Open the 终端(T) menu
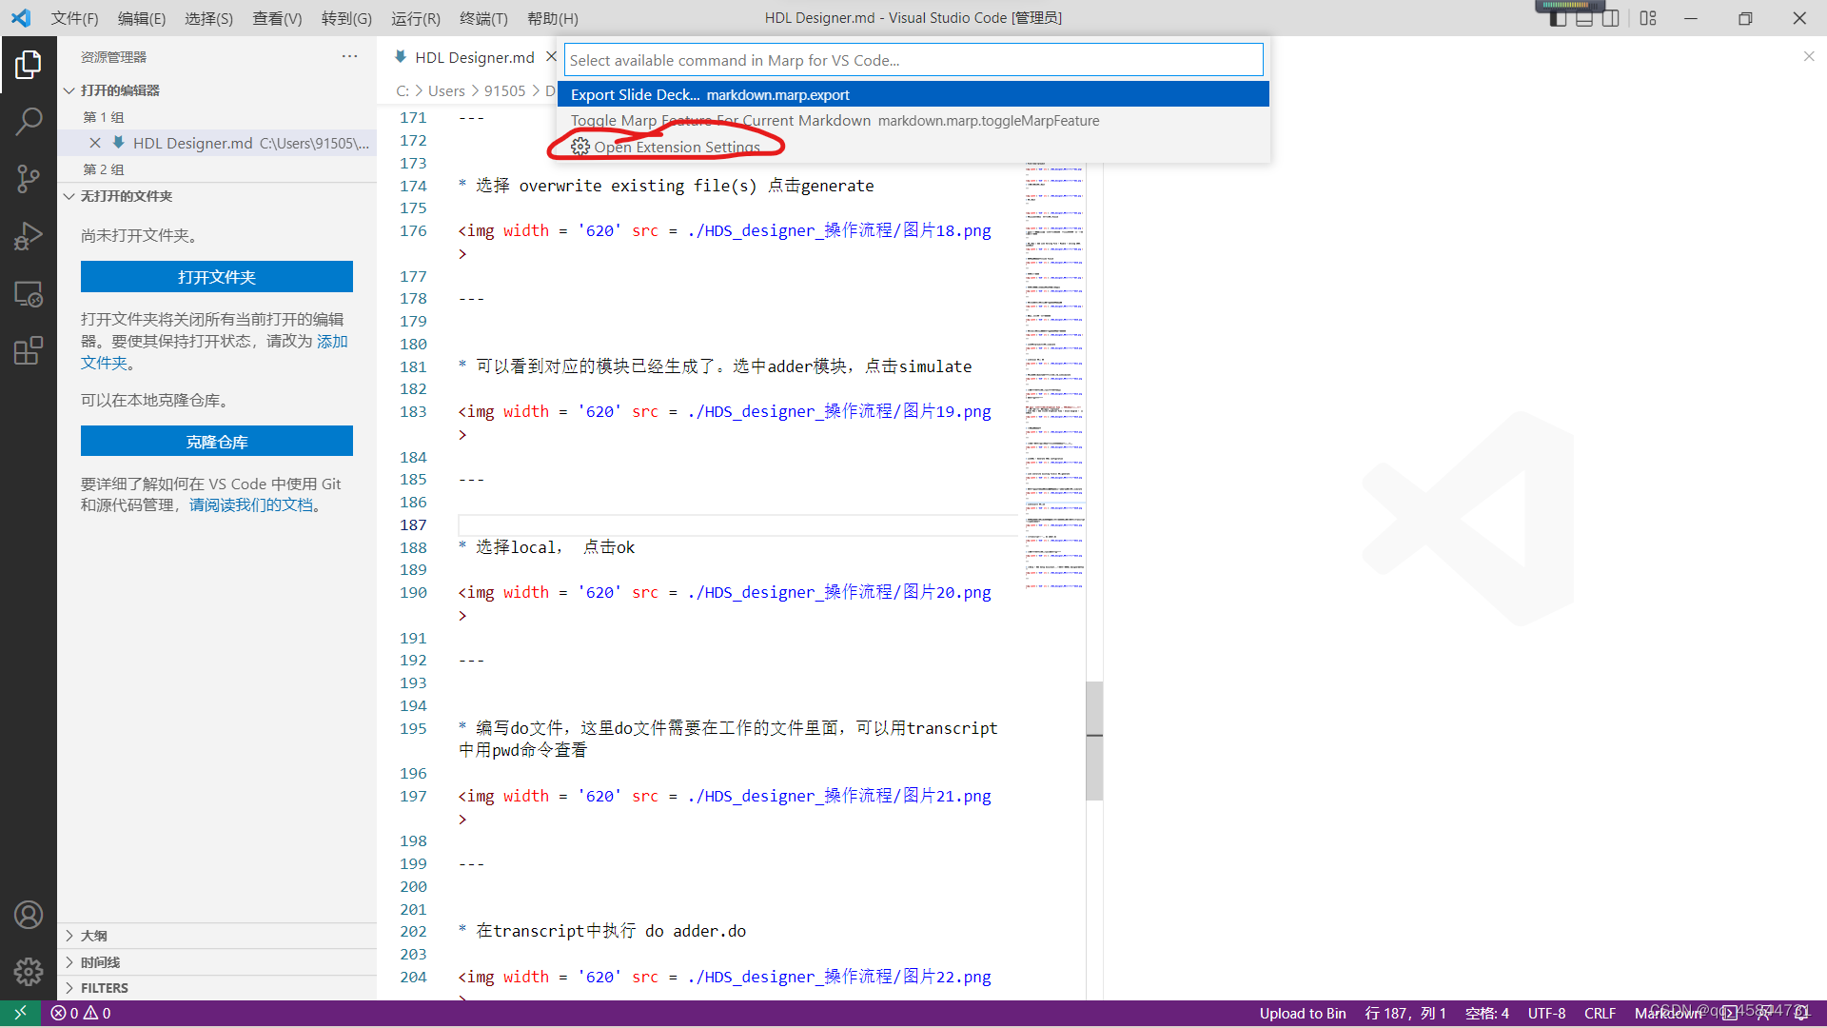The image size is (1827, 1028). tap(483, 18)
